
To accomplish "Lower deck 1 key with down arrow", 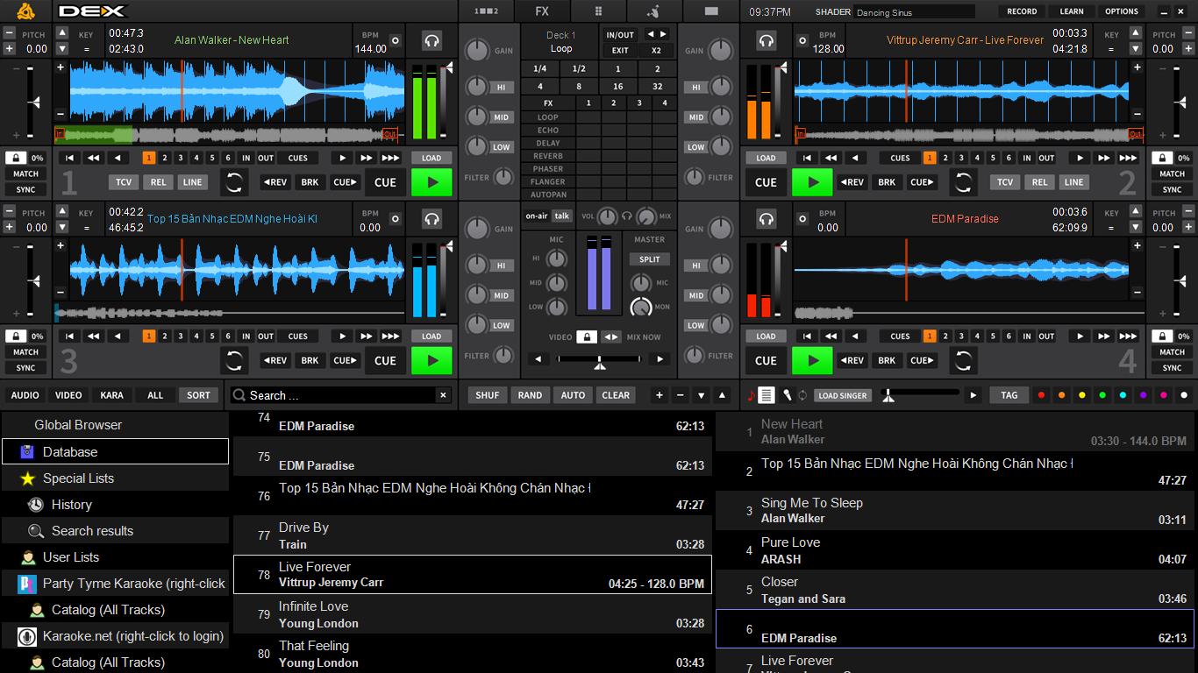I will pos(62,47).
